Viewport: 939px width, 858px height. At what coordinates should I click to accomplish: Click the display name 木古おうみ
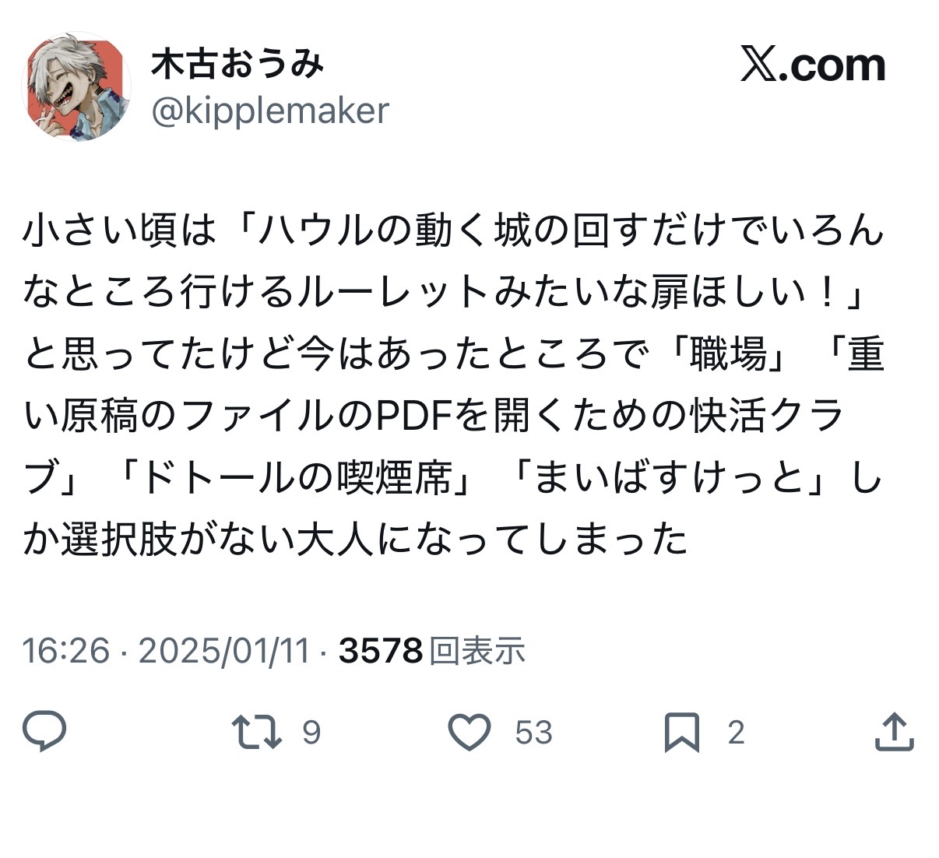[x=237, y=63]
